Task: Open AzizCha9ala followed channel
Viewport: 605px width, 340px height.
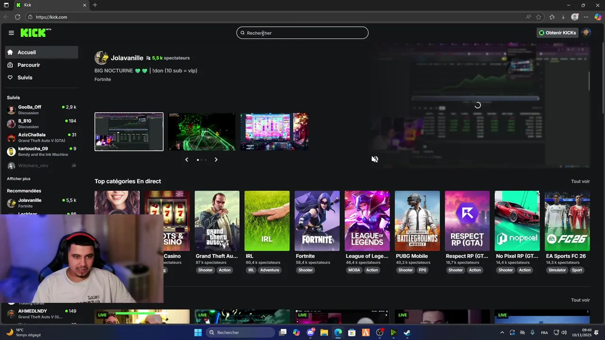Action: (x=42, y=137)
